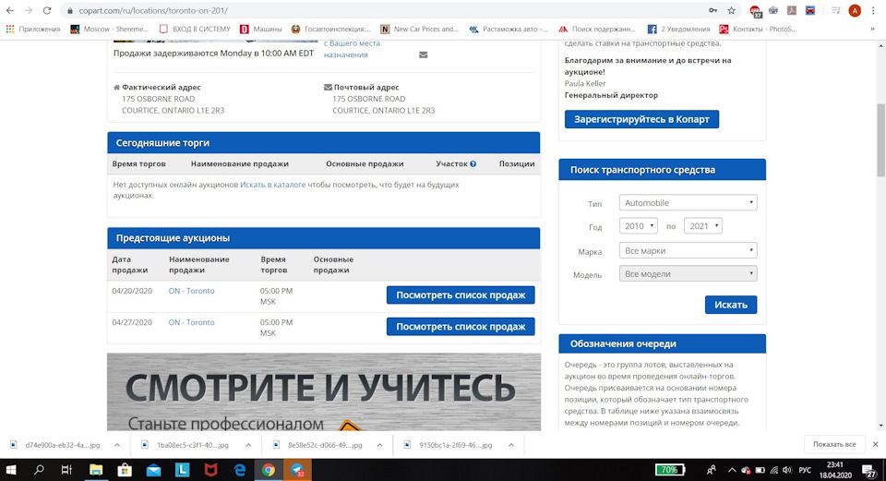The height and width of the screenshot is (481, 886).
Task: Open McAfee red shield taskbar icon
Action: pyautogui.click(x=210, y=470)
